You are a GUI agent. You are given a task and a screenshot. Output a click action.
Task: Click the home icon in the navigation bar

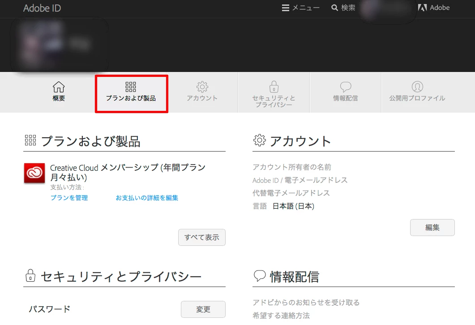coord(59,87)
